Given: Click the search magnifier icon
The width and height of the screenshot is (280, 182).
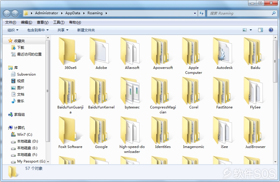Looking at the screenshot, I should click(274, 13).
